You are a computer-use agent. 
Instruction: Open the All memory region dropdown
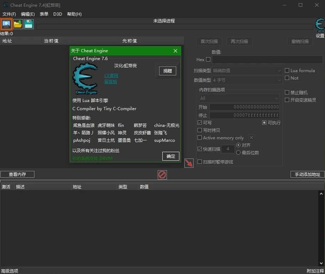[x=239, y=98]
